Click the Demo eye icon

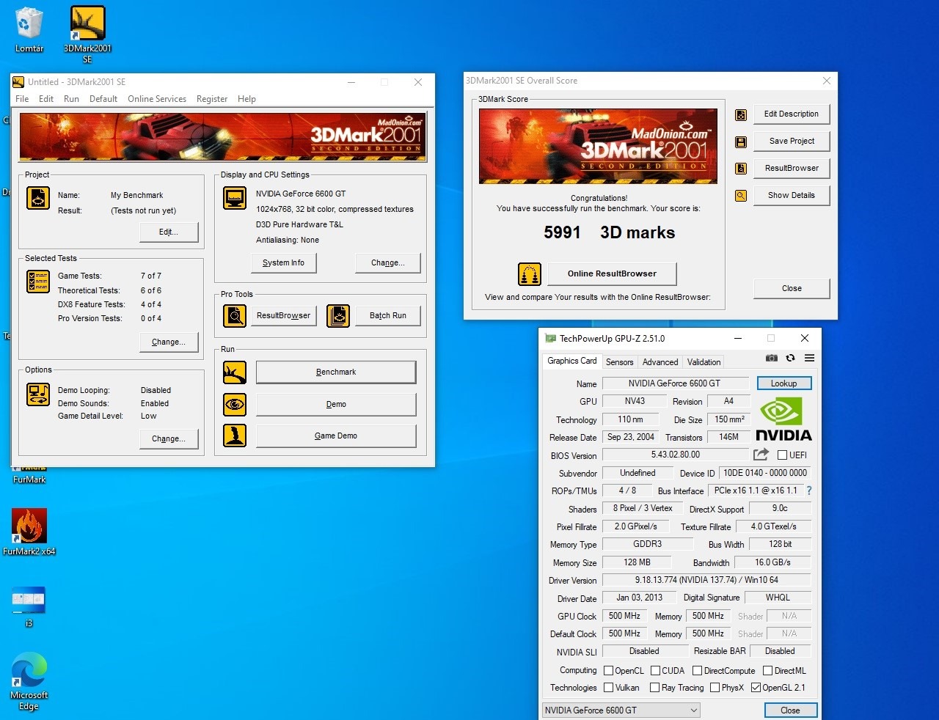[x=235, y=404]
